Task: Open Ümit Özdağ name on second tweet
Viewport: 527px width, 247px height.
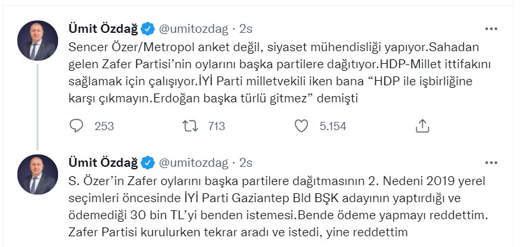Action: pyautogui.click(x=104, y=163)
